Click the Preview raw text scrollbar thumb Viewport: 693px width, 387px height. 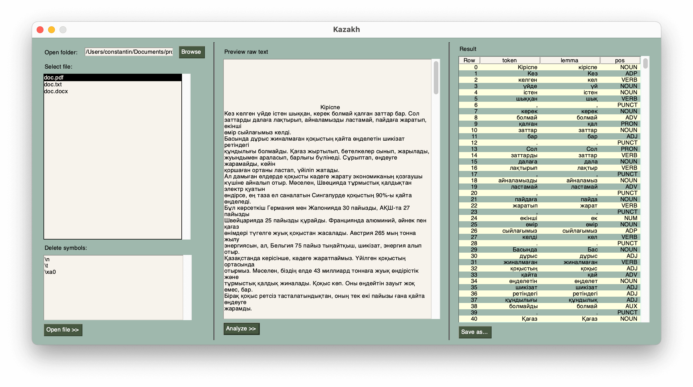click(x=436, y=78)
